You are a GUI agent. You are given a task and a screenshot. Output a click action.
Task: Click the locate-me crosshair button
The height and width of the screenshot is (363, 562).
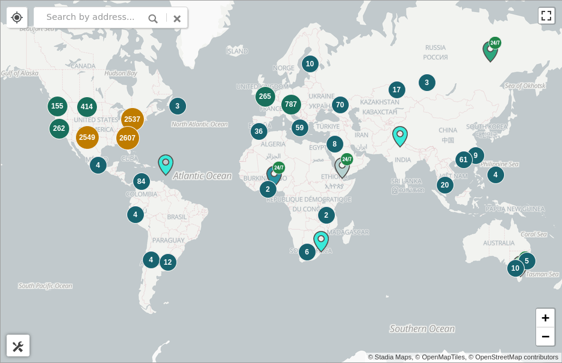(17, 17)
